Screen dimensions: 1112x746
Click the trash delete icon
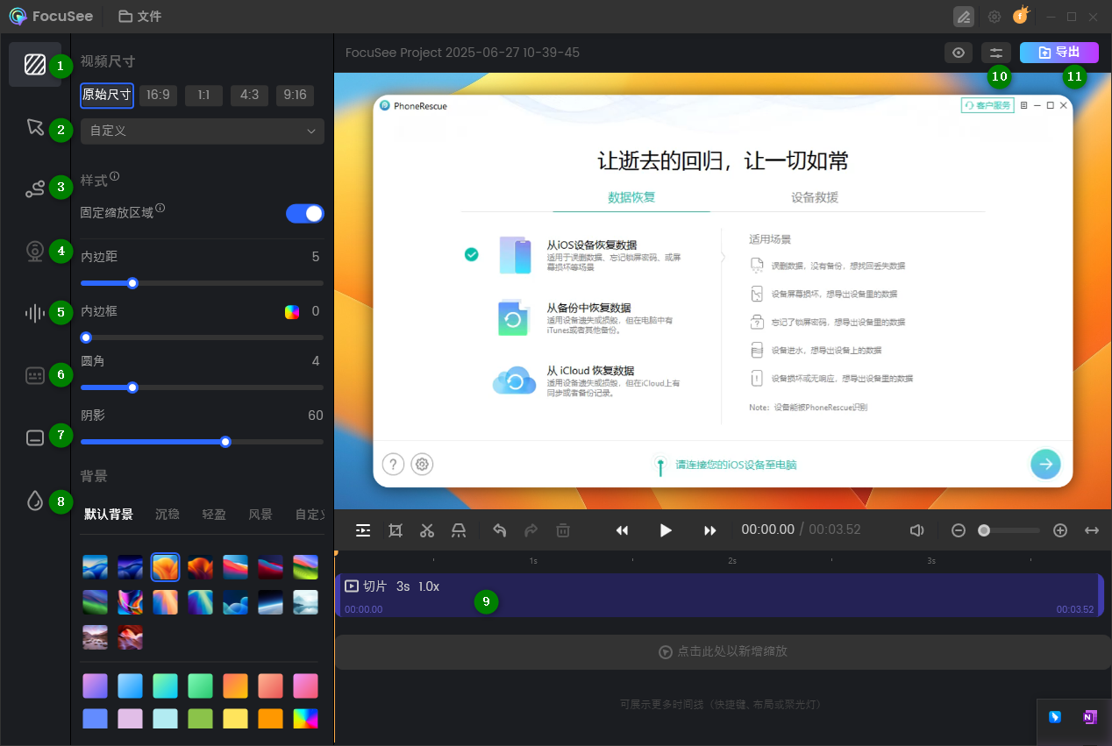coord(563,530)
